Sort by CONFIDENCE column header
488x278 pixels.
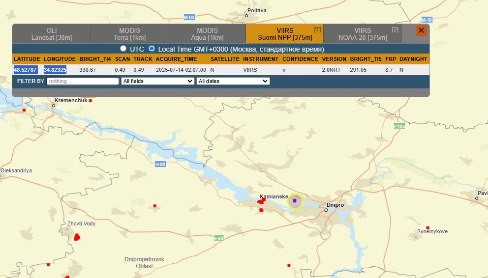click(x=301, y=59)
